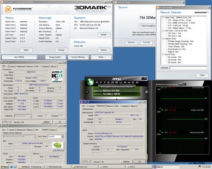Click the Demo... button

(x=101, y=57)
